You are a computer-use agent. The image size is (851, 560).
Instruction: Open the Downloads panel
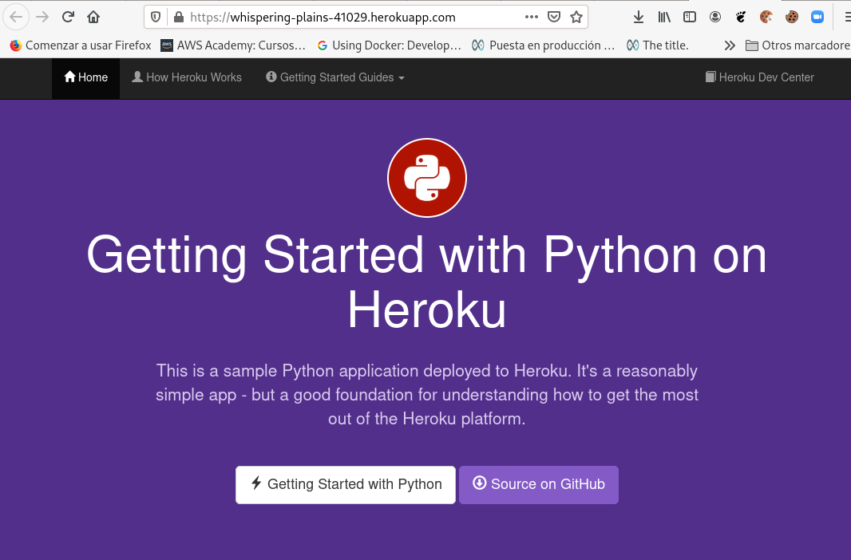click(638, 17)
